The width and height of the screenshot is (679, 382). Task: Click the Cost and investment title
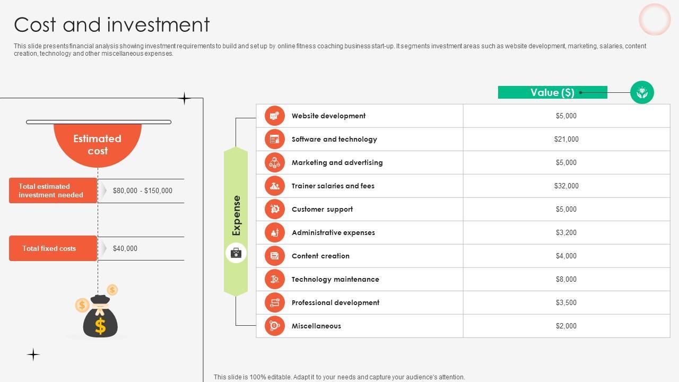pos(112,25)
